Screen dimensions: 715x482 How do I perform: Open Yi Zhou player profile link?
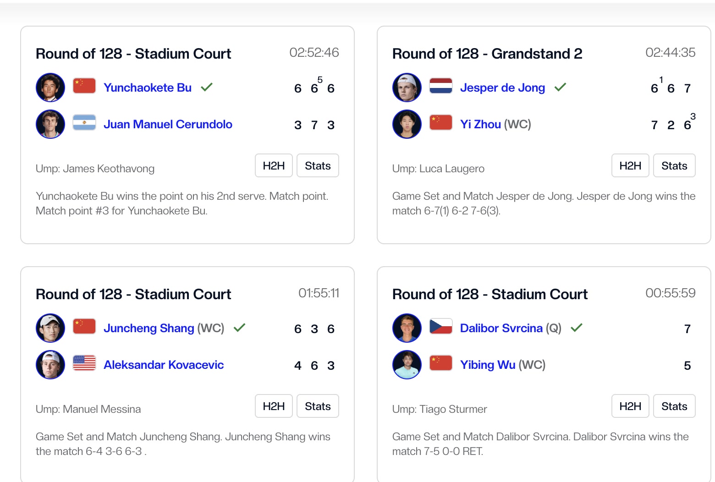tap(480, 124)
